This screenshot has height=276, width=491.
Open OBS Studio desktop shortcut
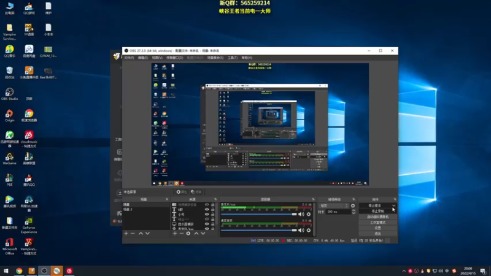[x=9, y=94]
